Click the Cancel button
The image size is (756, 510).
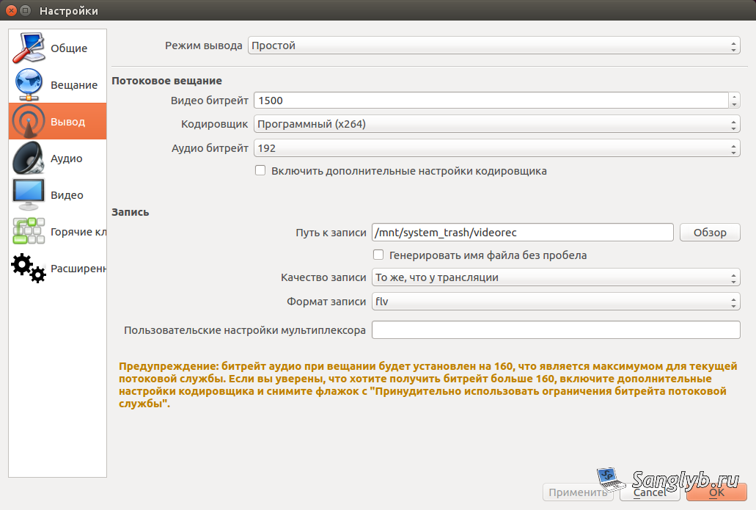click(650, 492)
